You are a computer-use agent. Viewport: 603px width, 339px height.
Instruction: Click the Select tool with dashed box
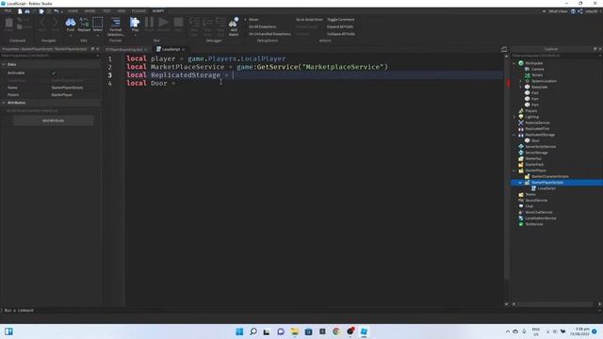98,24
